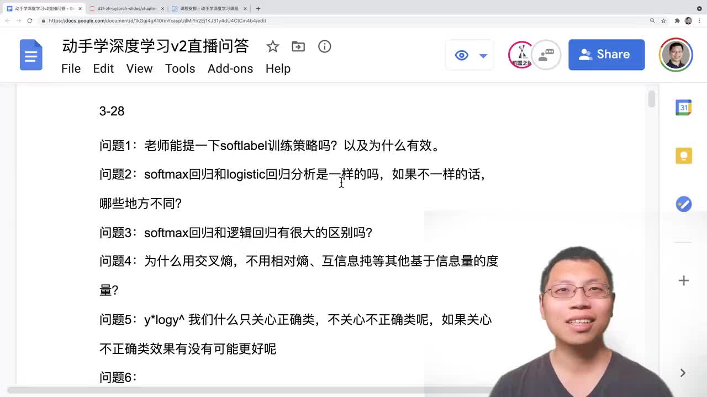Click the blue Share button
The width and height of the screenshot is (707, 397).
(606, 55)
